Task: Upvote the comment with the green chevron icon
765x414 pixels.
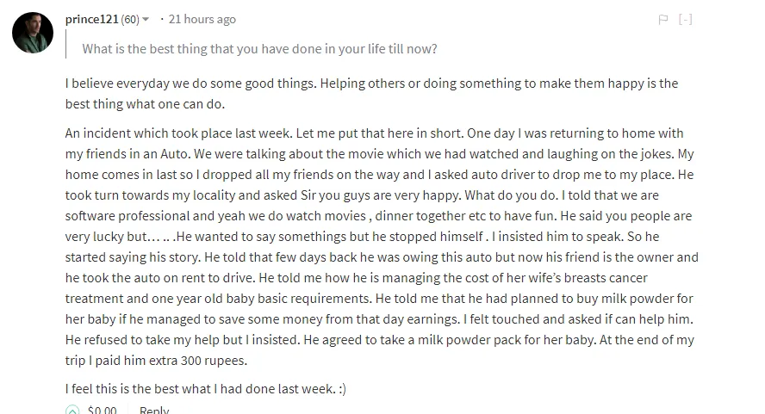Action: [x=72, y=410]
